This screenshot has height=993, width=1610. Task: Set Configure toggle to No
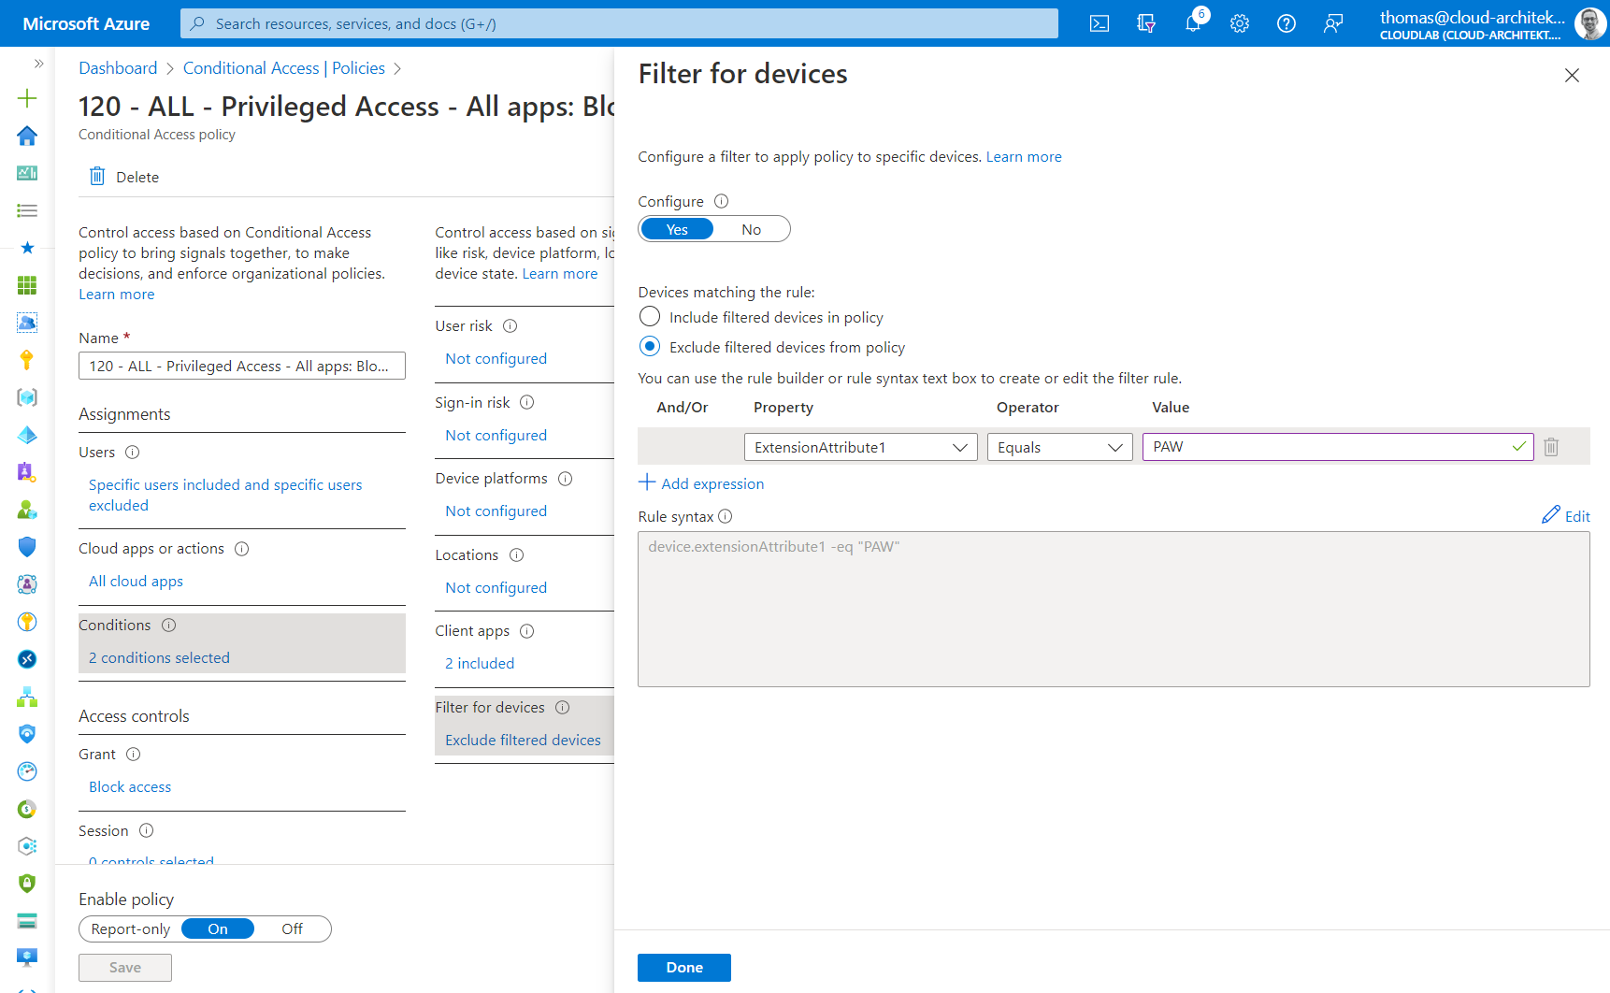(x=751, y=229)
